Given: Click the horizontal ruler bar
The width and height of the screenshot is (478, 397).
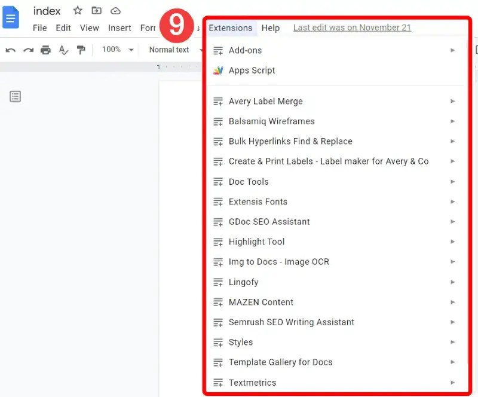Looking at the screenshot, I should tap(100, 67).
